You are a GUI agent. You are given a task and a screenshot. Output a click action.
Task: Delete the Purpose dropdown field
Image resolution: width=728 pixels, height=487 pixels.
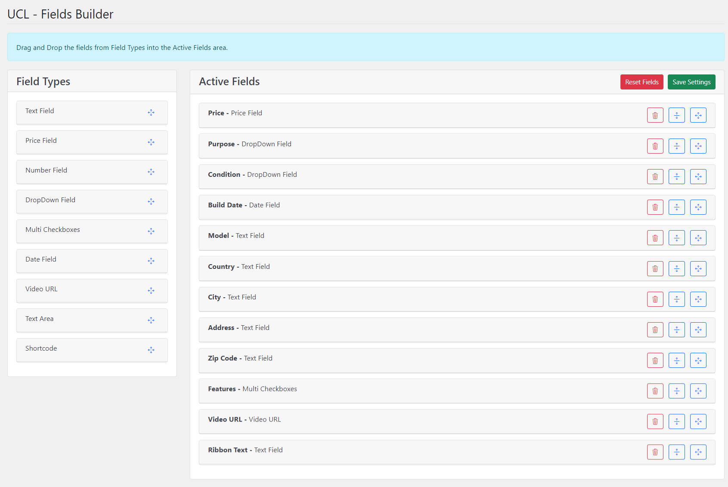(655, 146)
